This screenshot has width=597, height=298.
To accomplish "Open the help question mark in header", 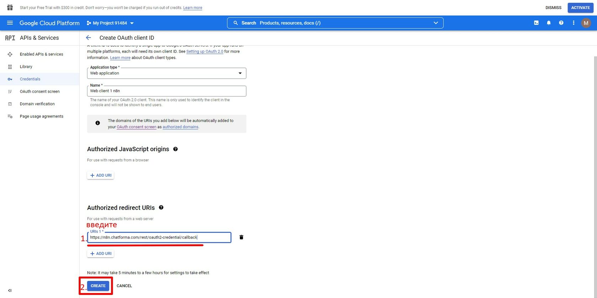I will 561,23.
